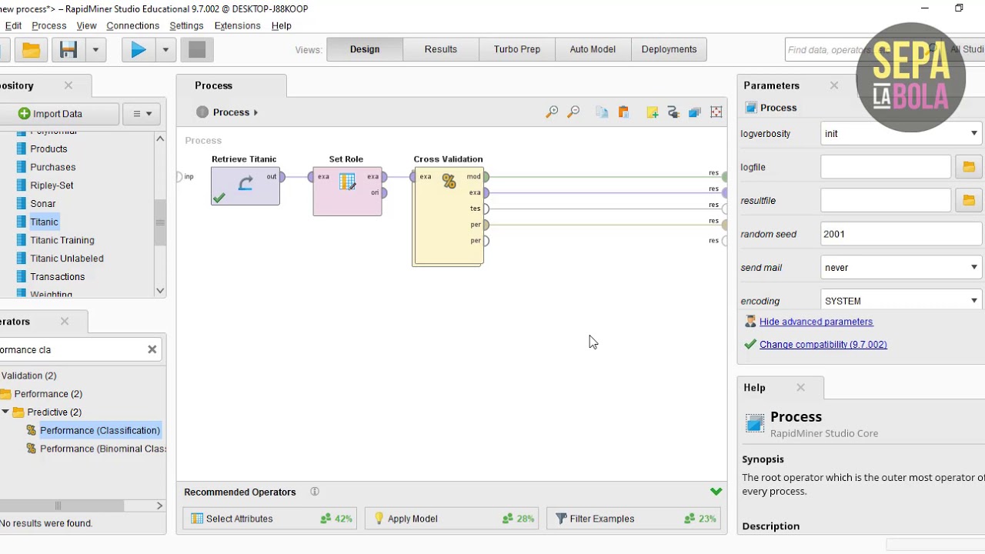Stop process execution with the gray square
This screenshot has height=554, width=985.
pyautogui.click(x=197, y=50)
